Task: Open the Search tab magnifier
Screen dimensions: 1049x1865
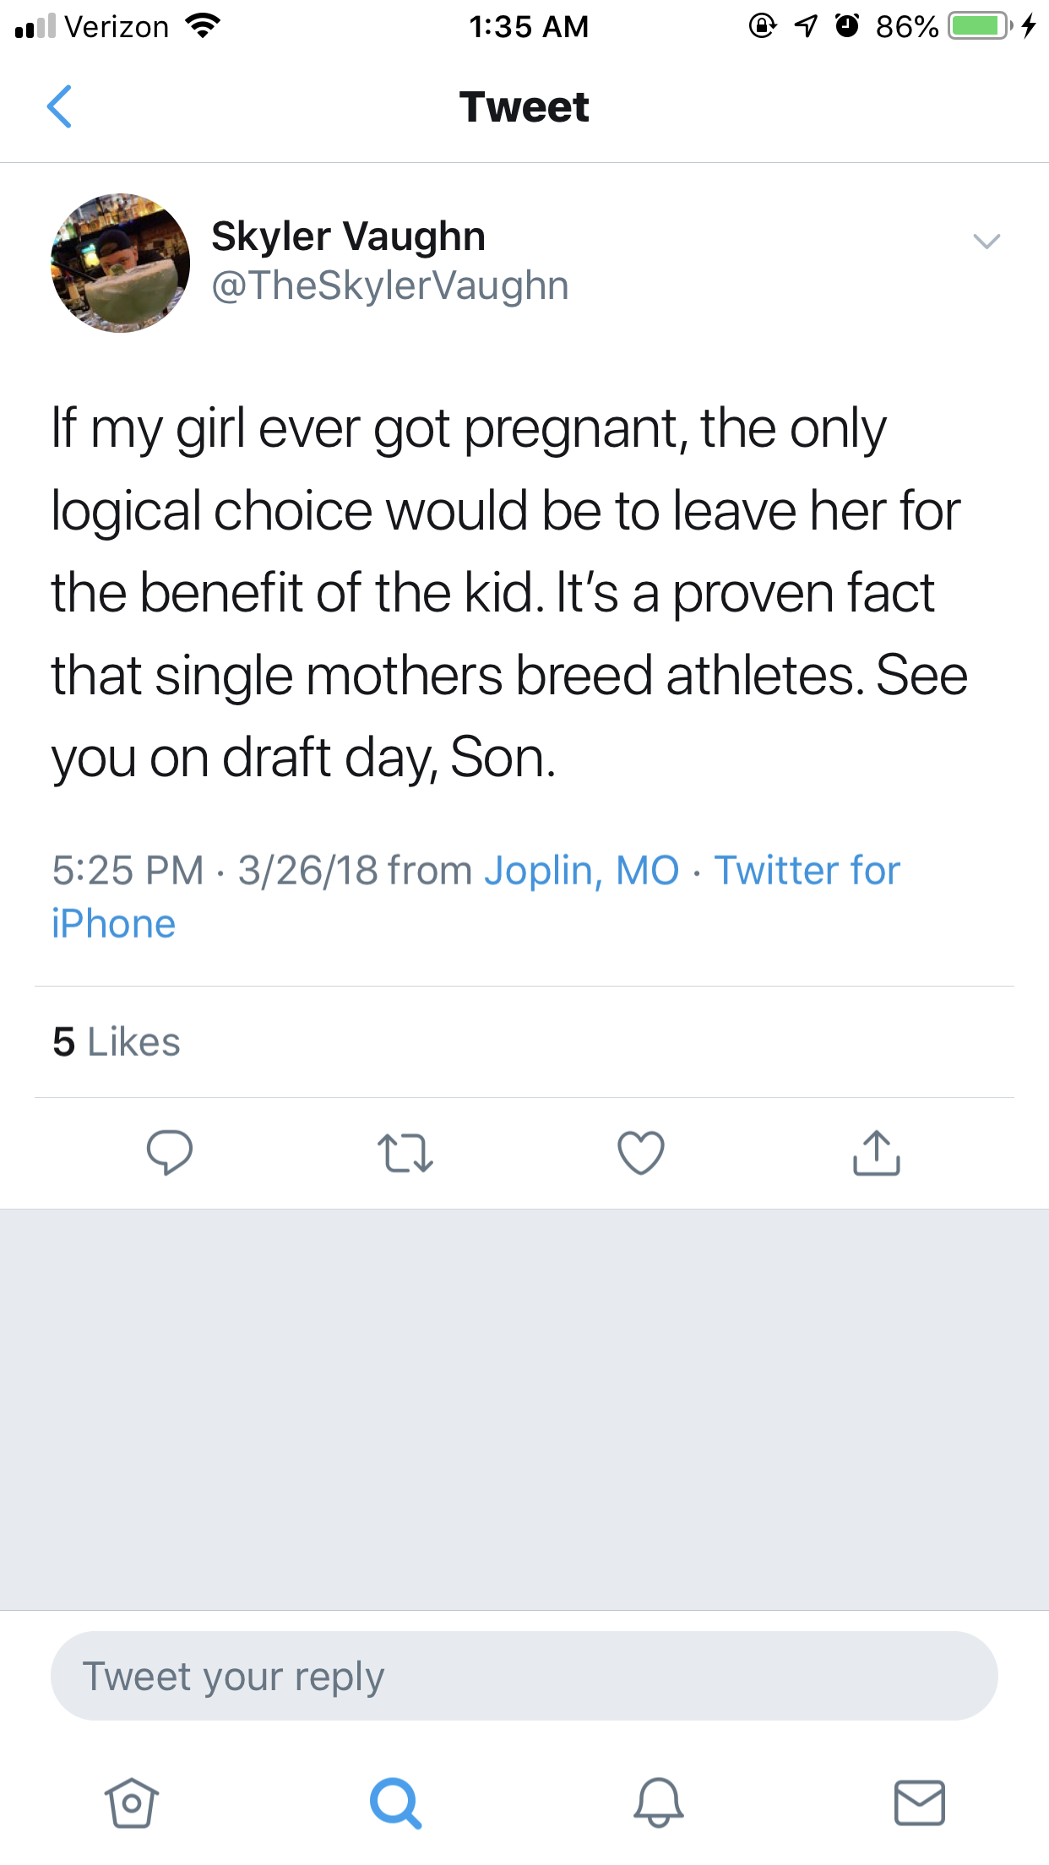Action: [395, 1802]
